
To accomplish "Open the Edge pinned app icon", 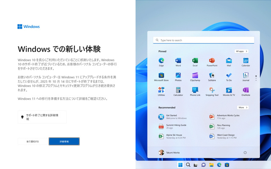I will coord(161,60).
